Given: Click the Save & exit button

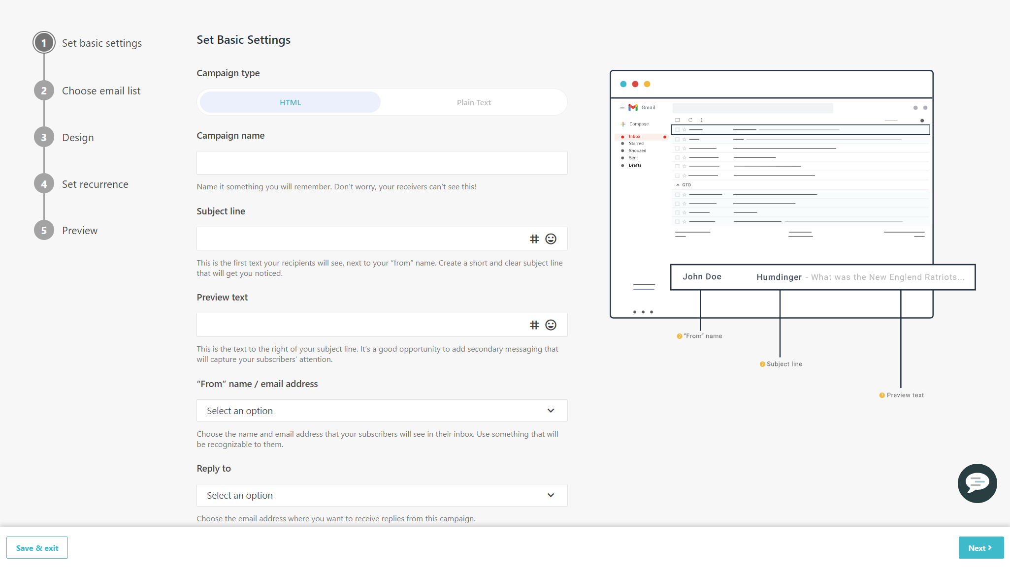Looking at the screenshot, I should coord(37,547).
